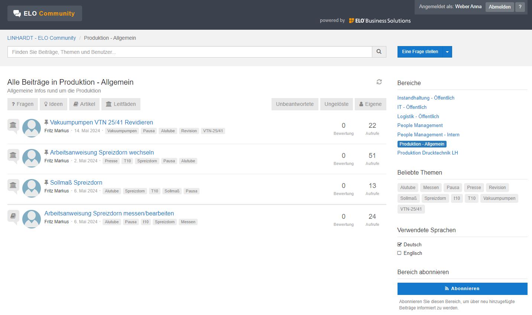This screenshot has width=532, height=315.
Task: Click the Abmelden button
Action: 499,7
